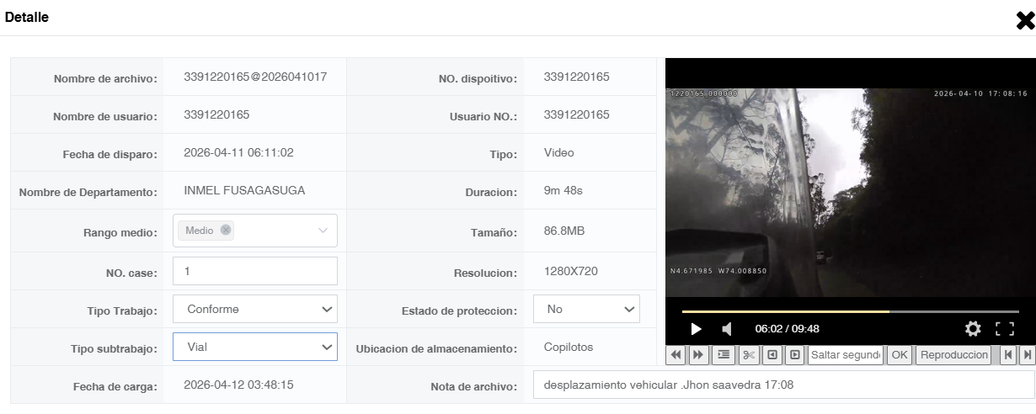The image size is (1036, 414).
Task: Select the NO. dispoitivo value
Action: (577, 77)
